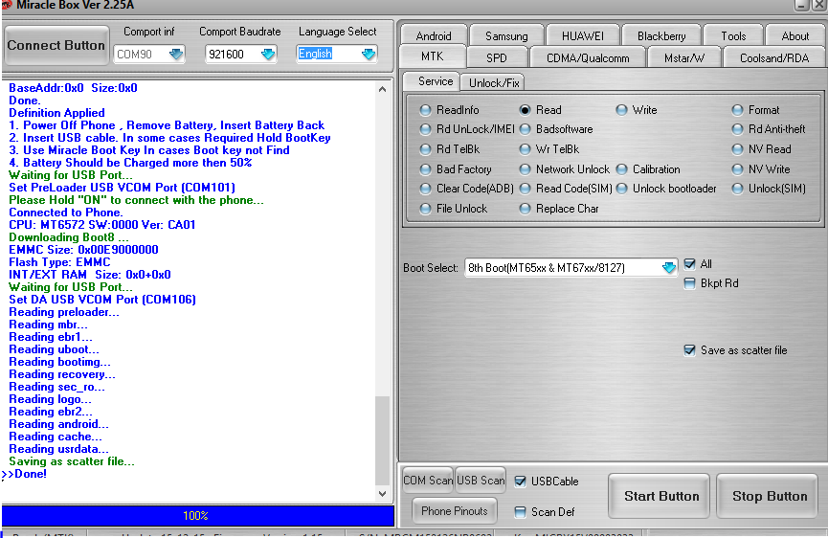Click the COM Scan button
Screen dimensions: 828x538
428,481
